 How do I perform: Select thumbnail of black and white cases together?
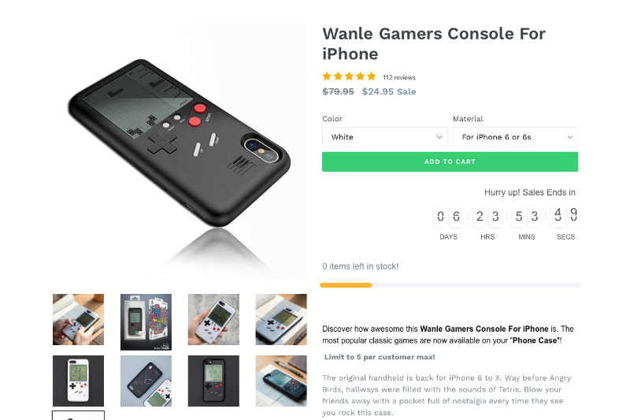click(146, 381)
